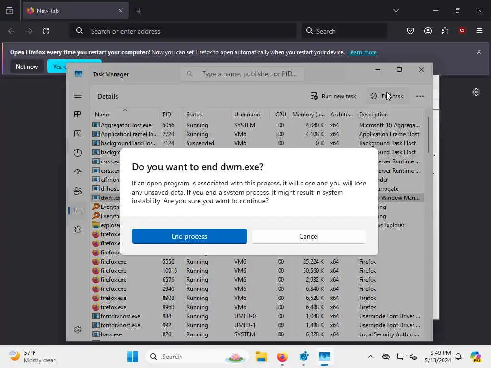This screenshot has width=491, height=368.
Task: Open Firefox Pocket save icon
Action: click(x=410, y=31)
